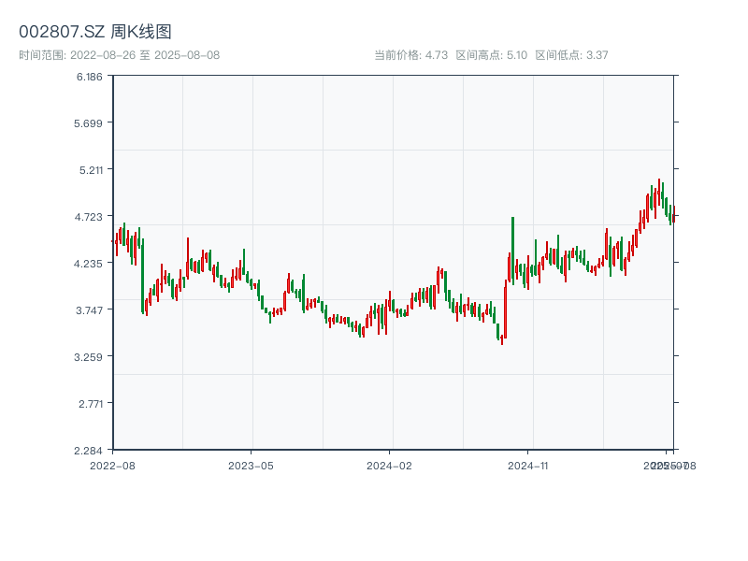Click the 2022-08 x-axis date label
Screen dimensions: 748x561
112,465
